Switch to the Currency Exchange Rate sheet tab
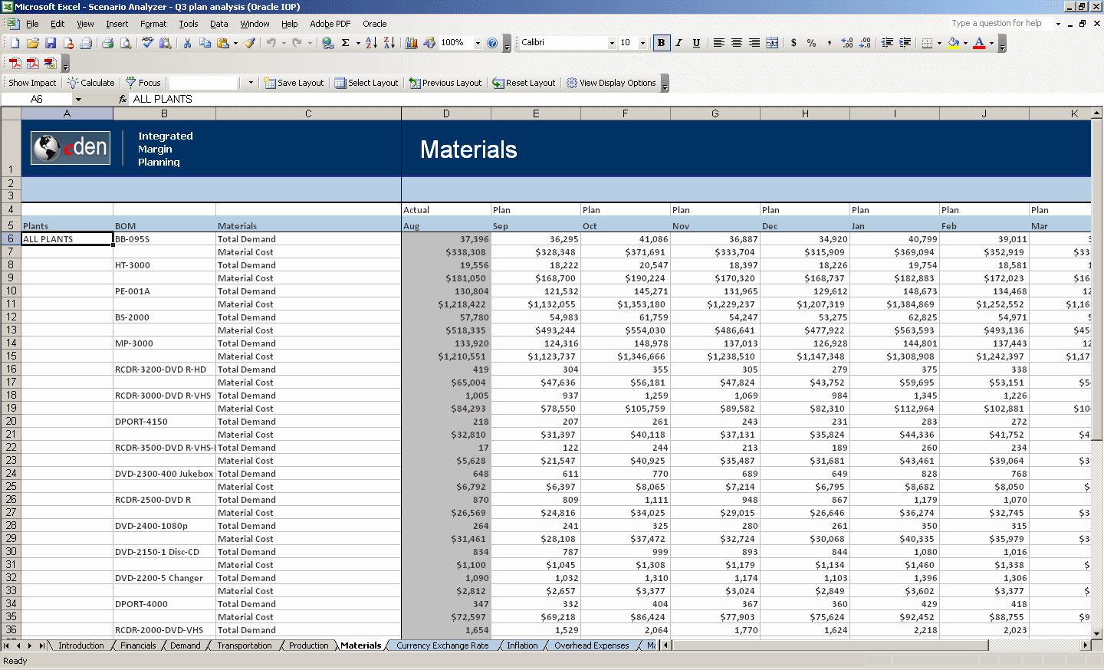 point(442,645)
